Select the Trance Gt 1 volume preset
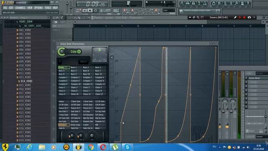The image size is (268, 151). pyautogui.click(x=64, y=108)
